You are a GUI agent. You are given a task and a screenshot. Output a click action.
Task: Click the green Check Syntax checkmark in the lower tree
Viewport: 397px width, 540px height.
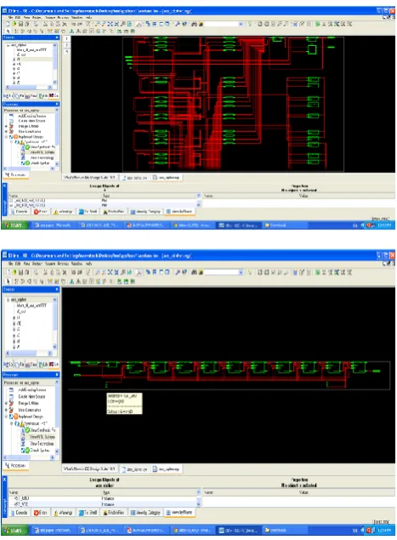[x=27, y=450]
